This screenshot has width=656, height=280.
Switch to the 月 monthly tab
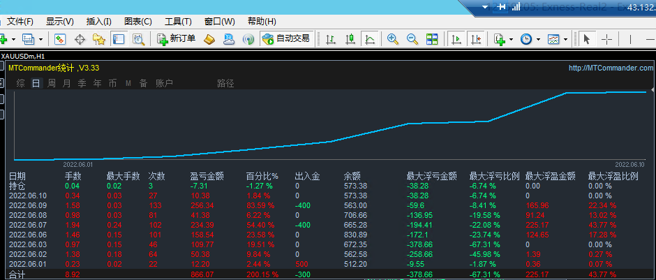click(66, 83)
